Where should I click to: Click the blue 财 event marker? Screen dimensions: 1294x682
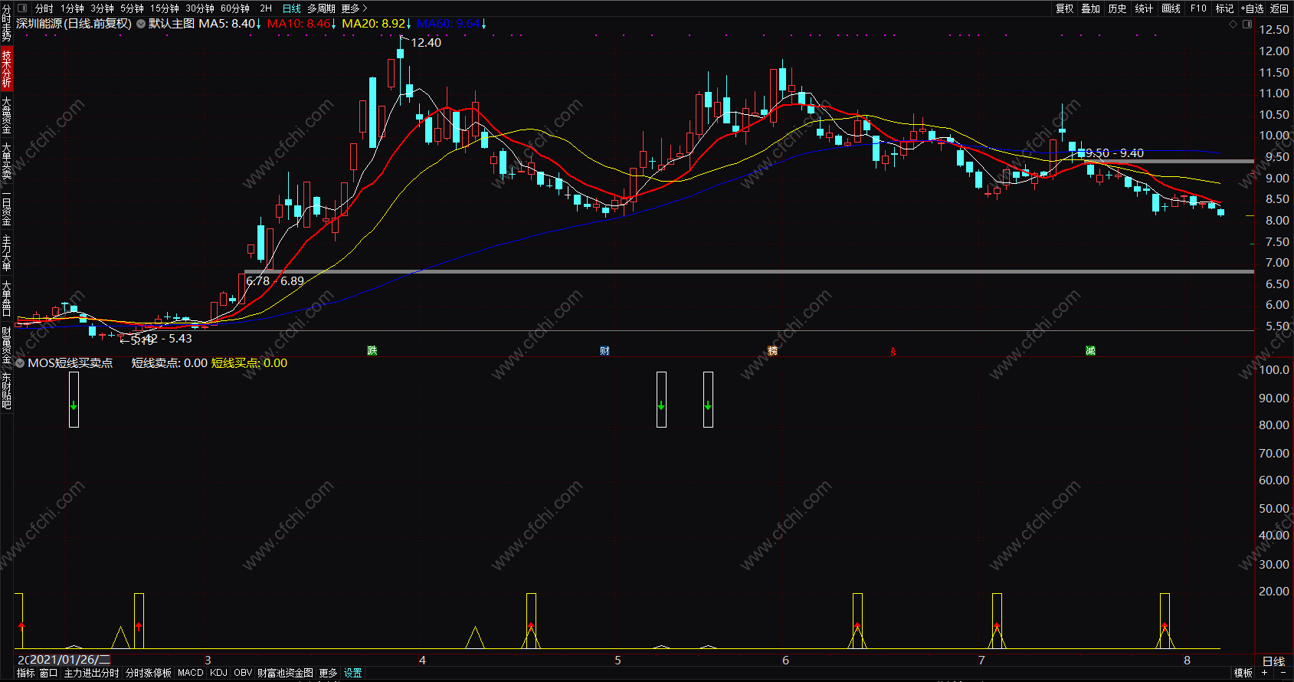(604, 351)
